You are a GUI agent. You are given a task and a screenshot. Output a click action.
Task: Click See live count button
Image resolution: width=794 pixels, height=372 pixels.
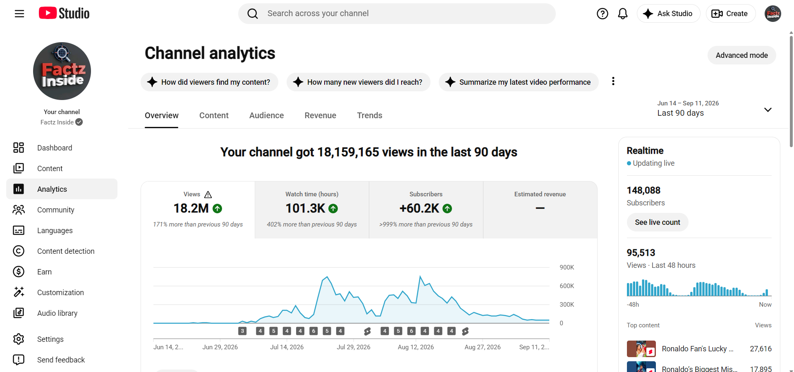click(x=658, y=222)
